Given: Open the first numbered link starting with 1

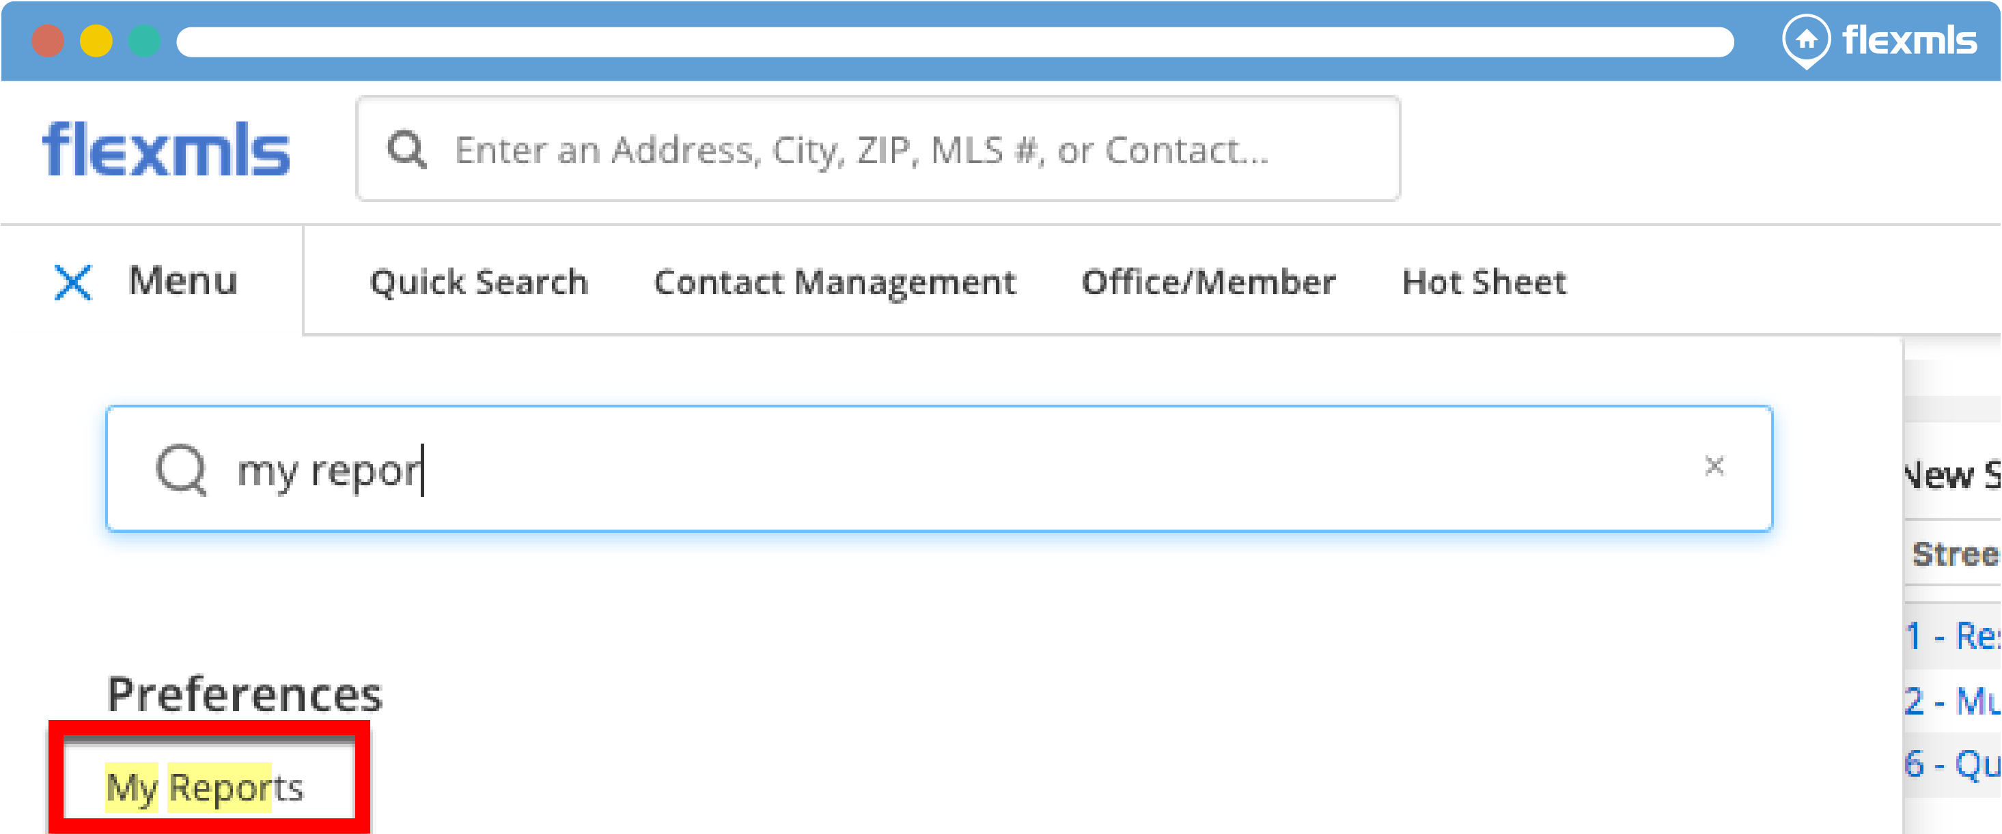Looking at the screenshot, I should (1952, 636).
